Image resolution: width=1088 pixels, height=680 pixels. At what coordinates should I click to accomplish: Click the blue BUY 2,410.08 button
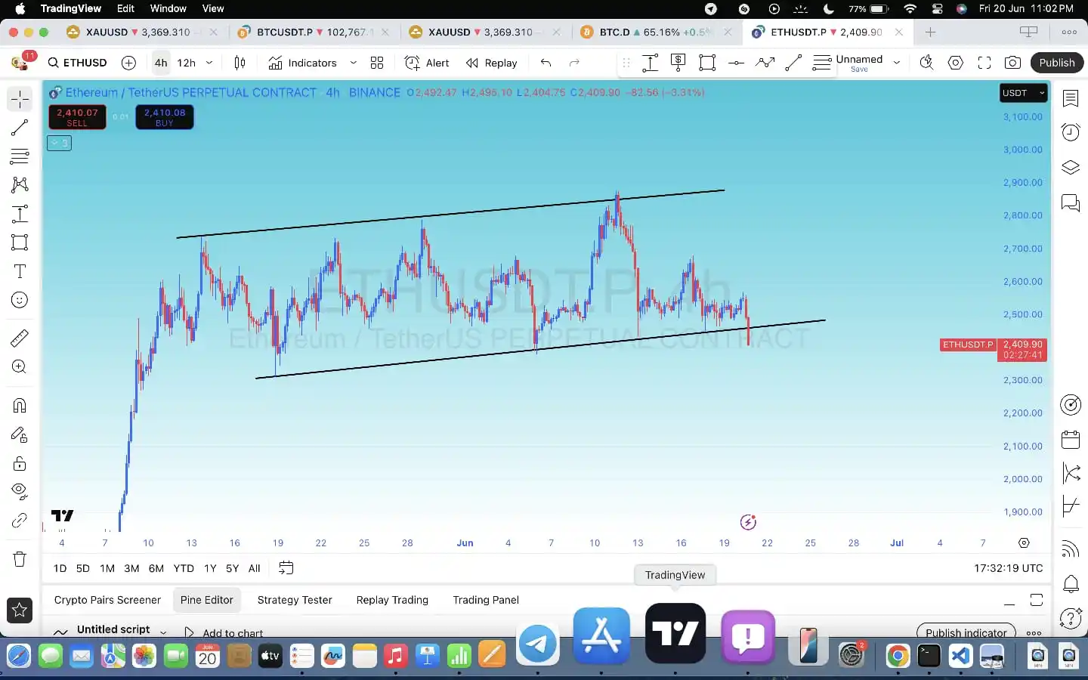[x=165, y=117]
